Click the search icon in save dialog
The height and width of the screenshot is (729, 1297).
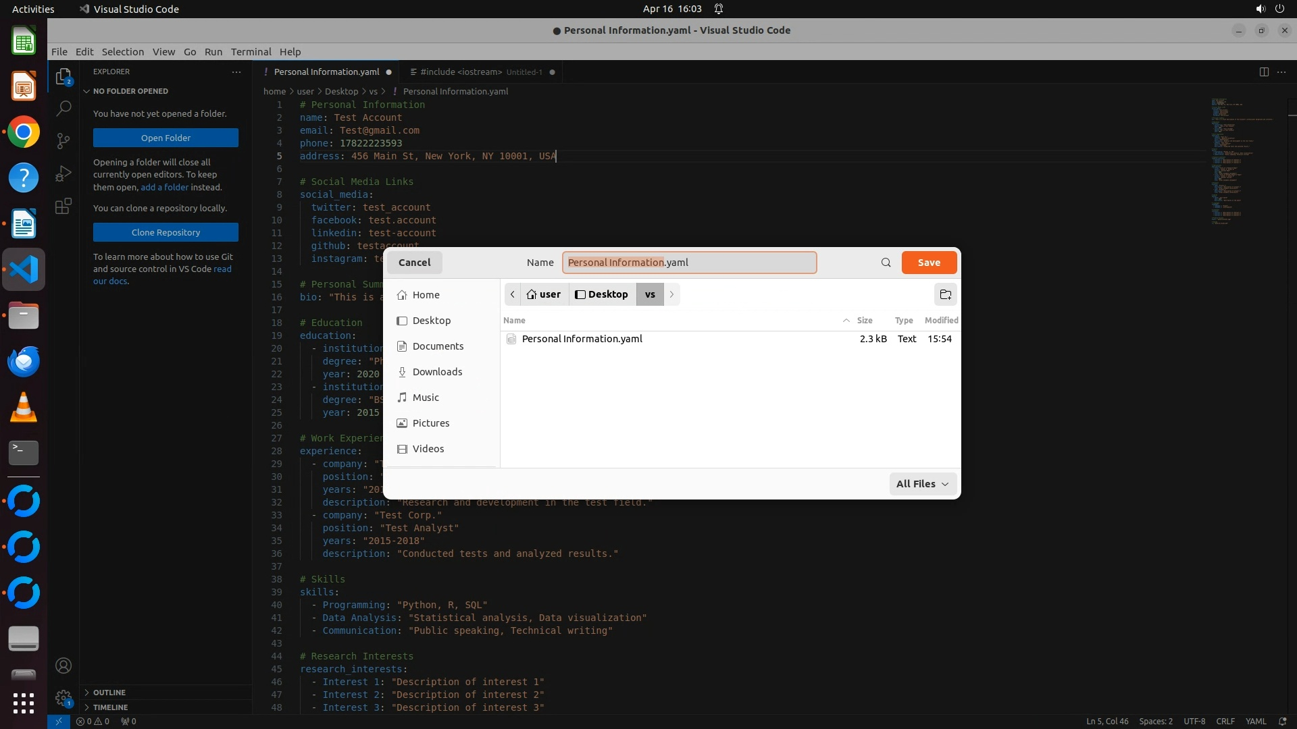pyautogui.click(x=886, y=263)
